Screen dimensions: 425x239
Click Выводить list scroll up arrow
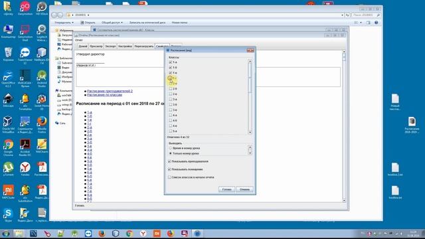(x=250, y=147)
